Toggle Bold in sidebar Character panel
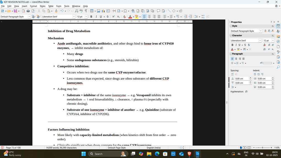 pos(232,45)
